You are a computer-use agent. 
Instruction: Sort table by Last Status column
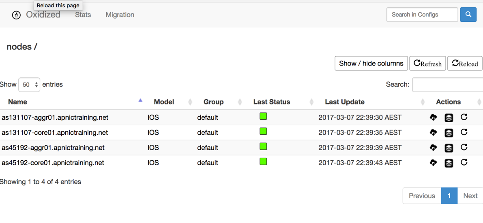point(271,102)
